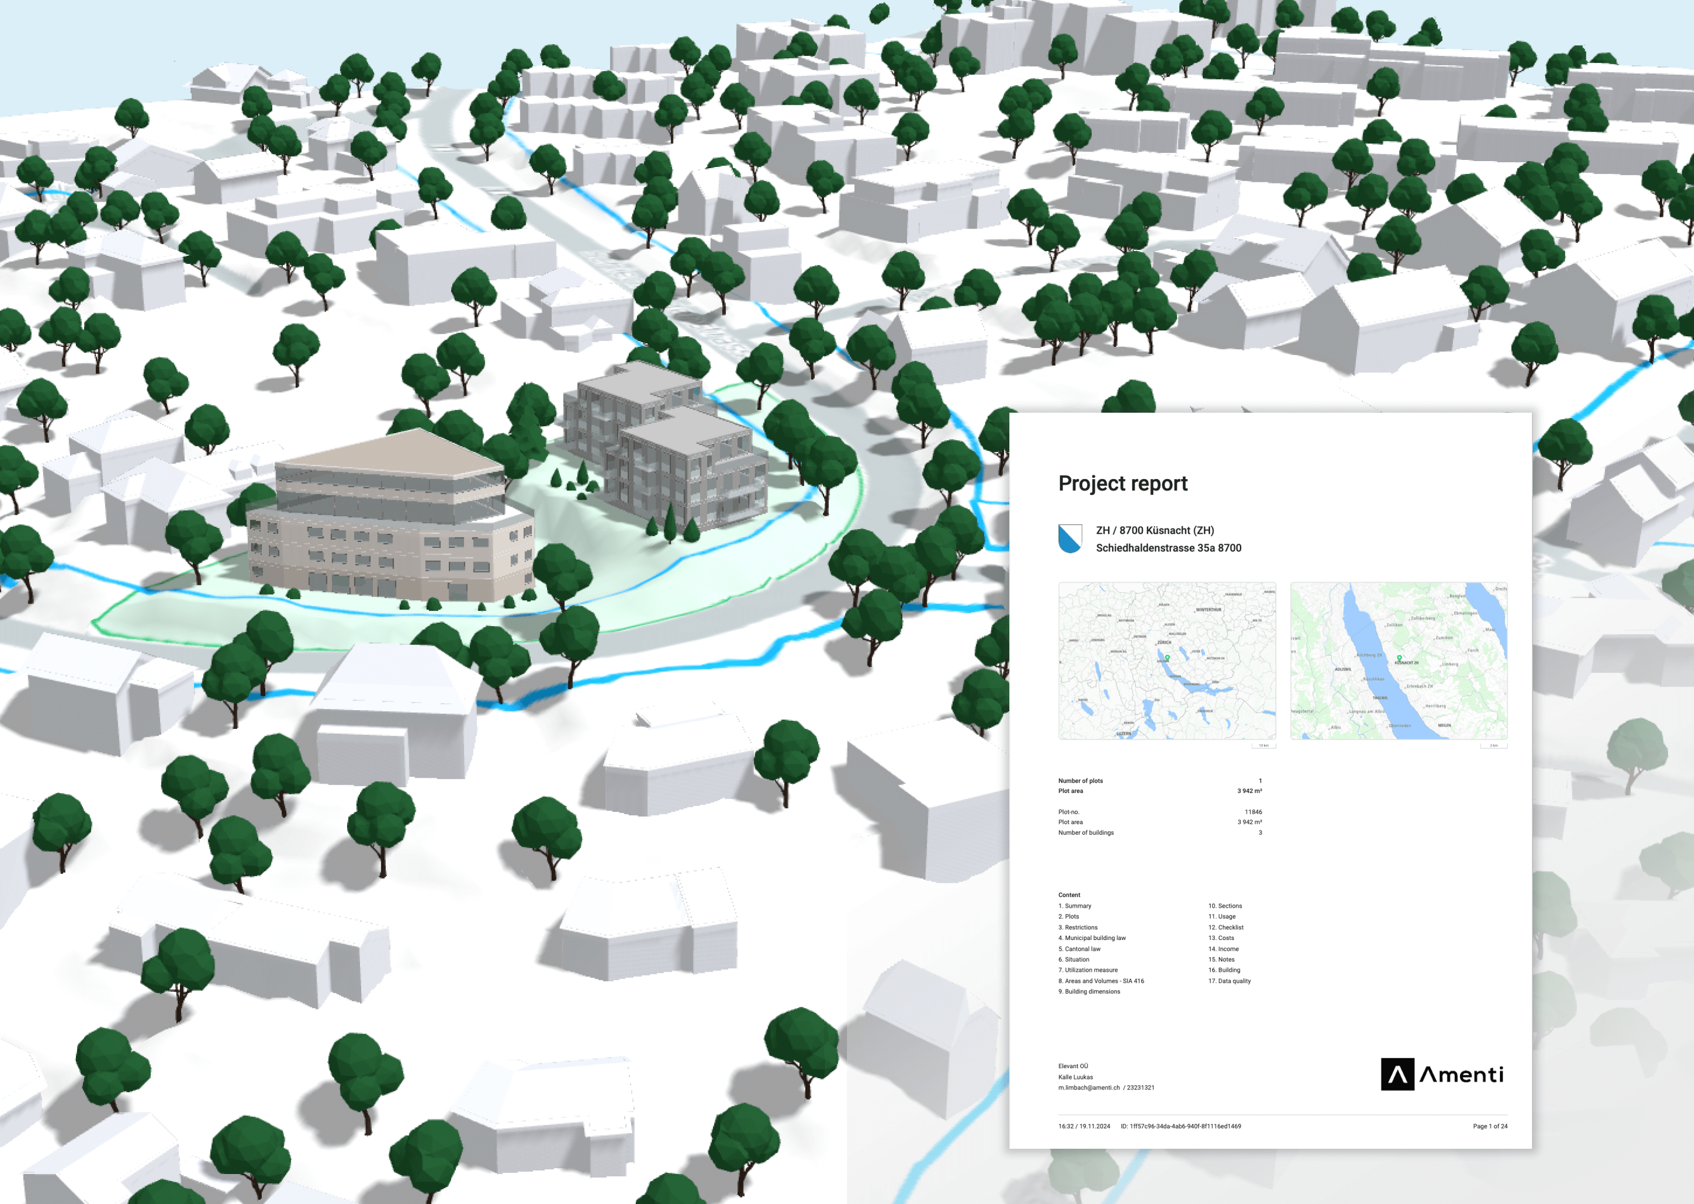Click the company name 'Elevant OÜ'
Viewport: 1694px width, 1204px height.
[1073, 1066]
